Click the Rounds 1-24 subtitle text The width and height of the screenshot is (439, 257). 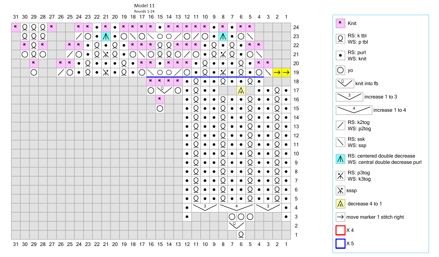[144, 11]
